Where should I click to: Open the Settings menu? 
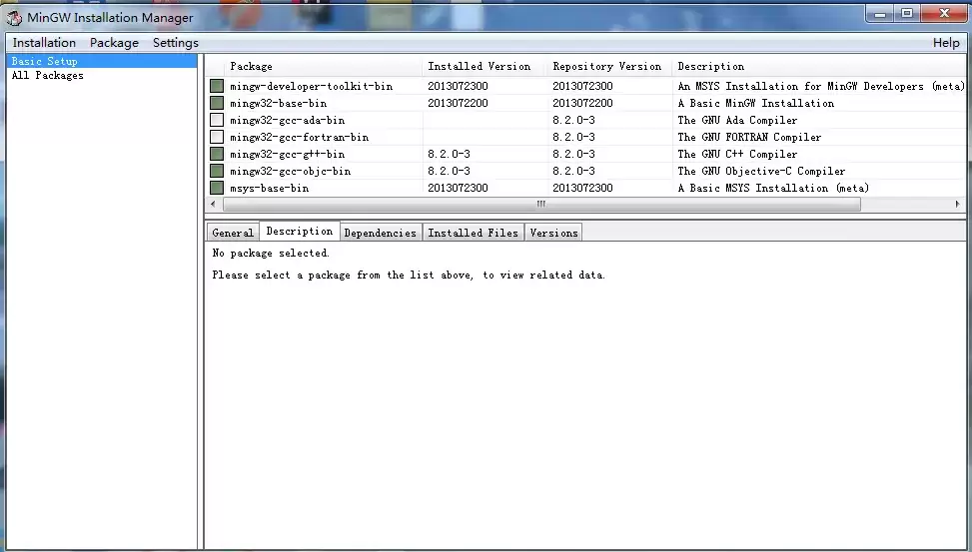(176, 43)
